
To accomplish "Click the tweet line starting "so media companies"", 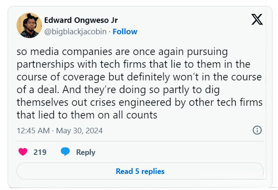I will 117,52.
